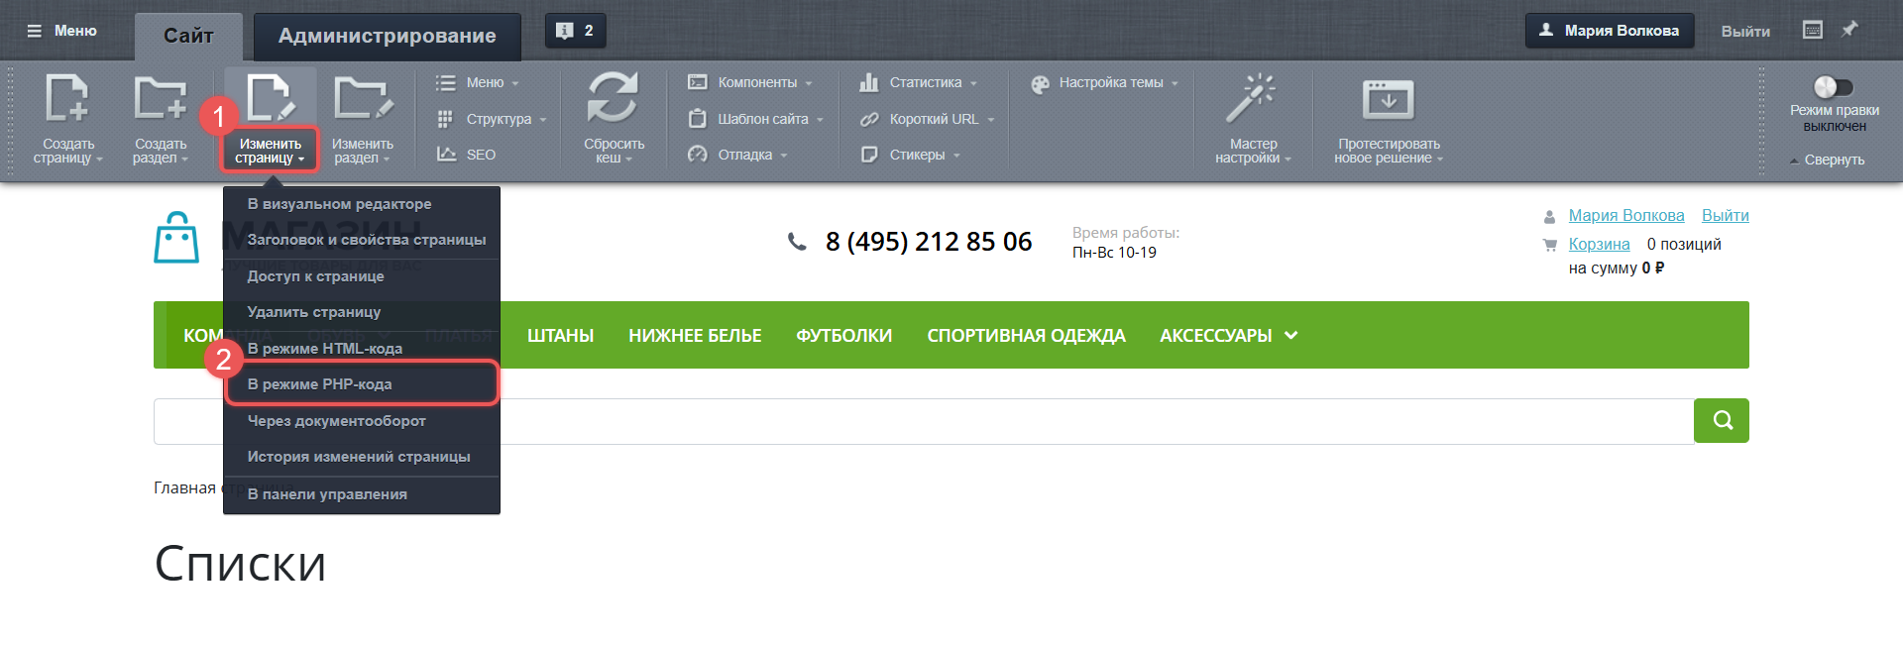Click in the site search input field
The image size is (1903, 646).
coord(924,421)
